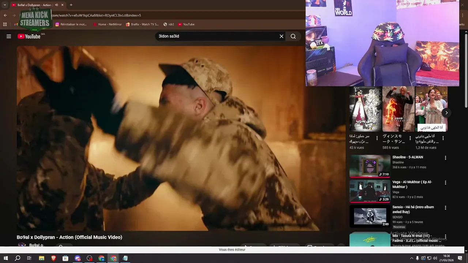Open more options for Shaoline - 5-ALWAN
Viewport: 468px width, 263px height.
pos(445,158)
